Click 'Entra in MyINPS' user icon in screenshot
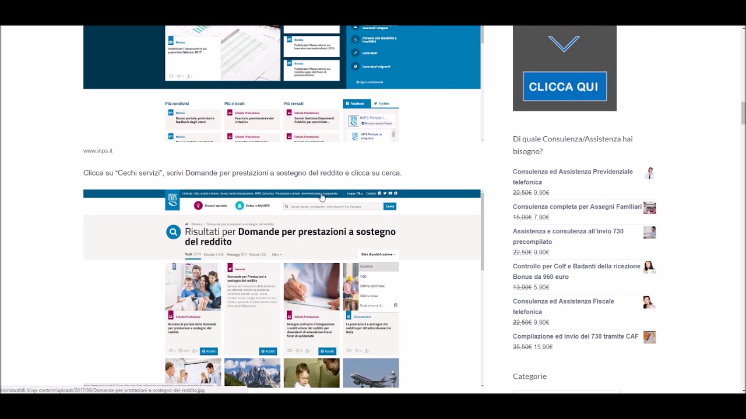Screen dimensions: 746x419 (x=239, y=205)
